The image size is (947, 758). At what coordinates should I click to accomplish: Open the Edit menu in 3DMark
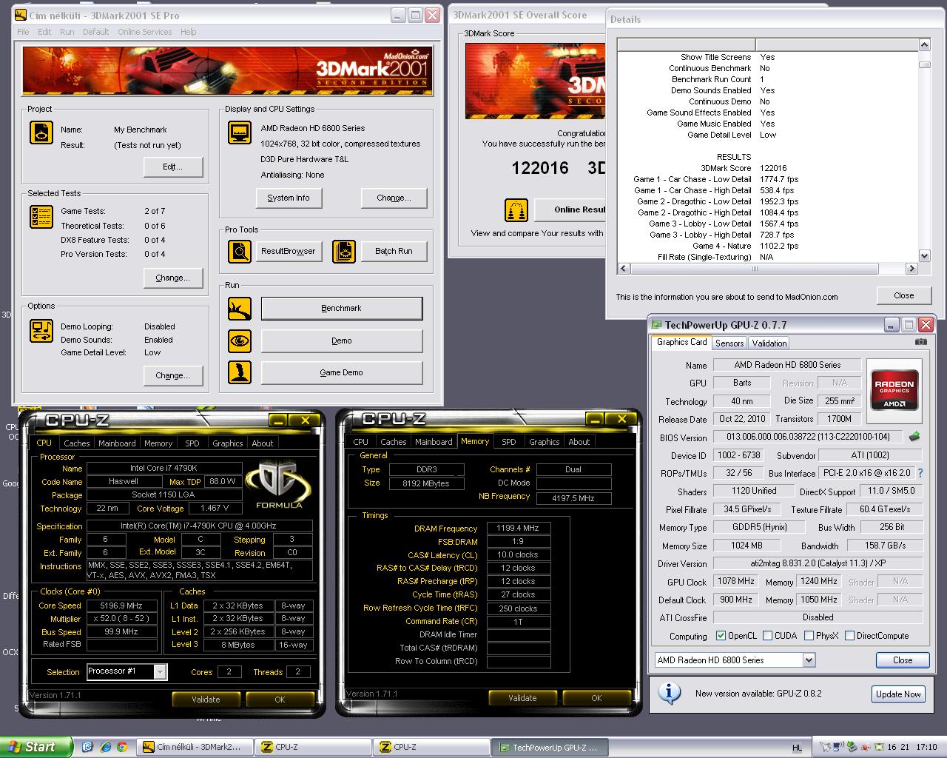[44, 32]
